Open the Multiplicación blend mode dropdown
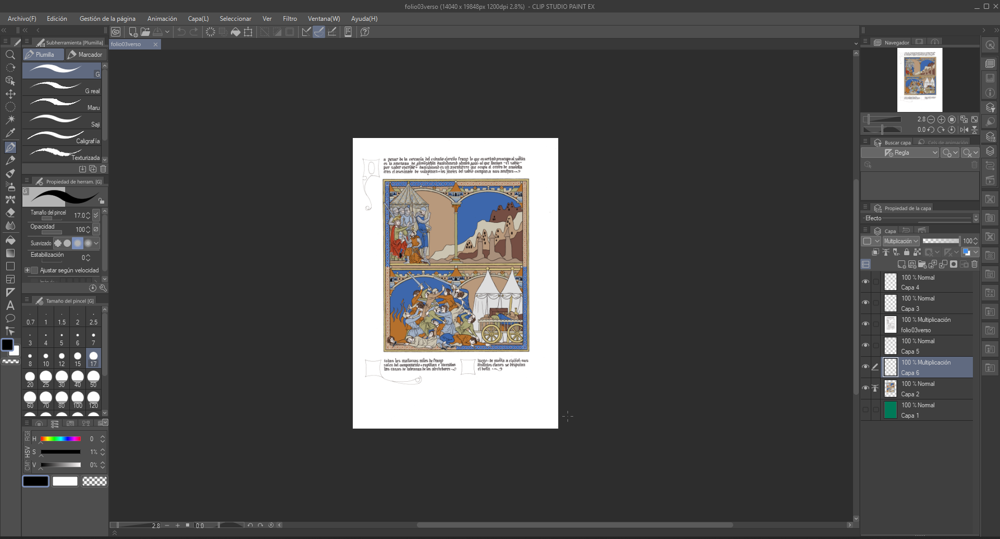The image size is (1000, 539). 901,241
